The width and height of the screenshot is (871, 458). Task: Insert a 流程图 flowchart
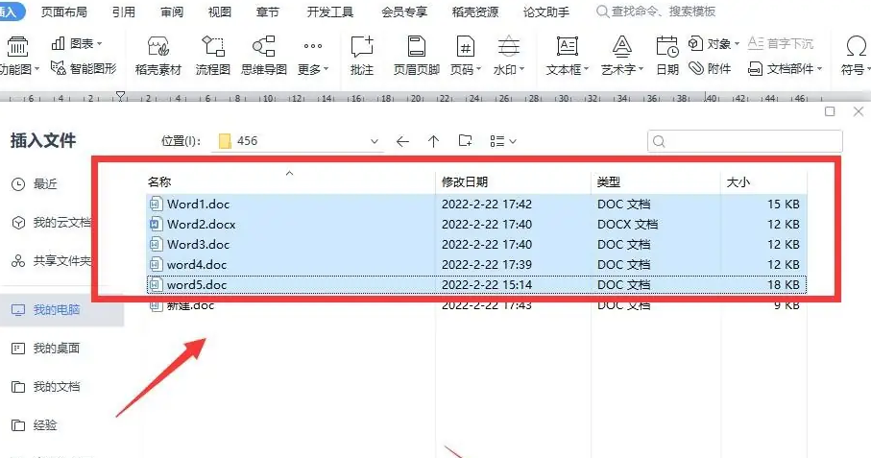(x=213, y=56)
